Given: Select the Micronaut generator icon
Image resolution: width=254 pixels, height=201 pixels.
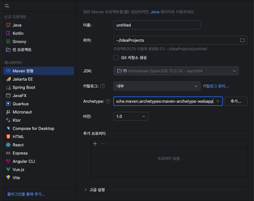Looking at the screenshot, I should 8,112.
